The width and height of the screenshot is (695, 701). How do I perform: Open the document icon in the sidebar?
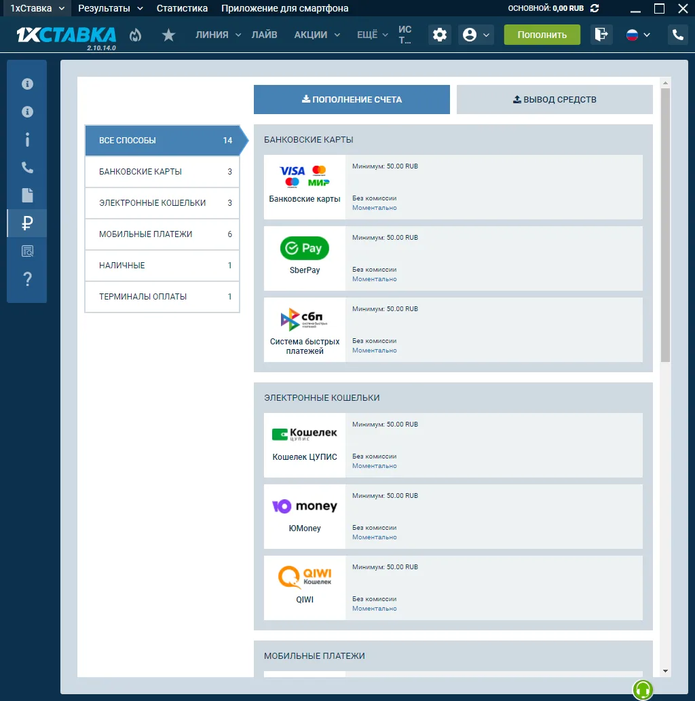27,196
